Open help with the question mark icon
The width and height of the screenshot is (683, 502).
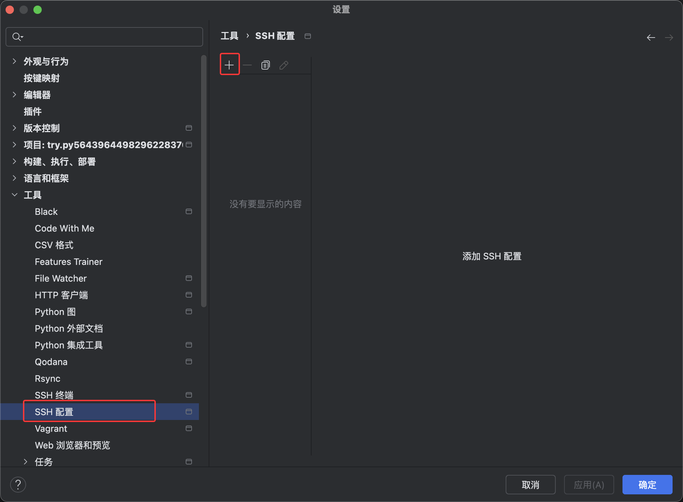(x=18, y=484)
